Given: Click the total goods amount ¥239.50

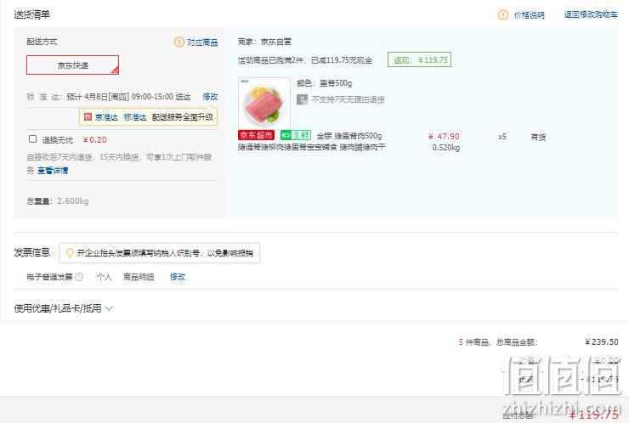Looking at the screenshot, I should pyautogui.click(x=602, y=342).
